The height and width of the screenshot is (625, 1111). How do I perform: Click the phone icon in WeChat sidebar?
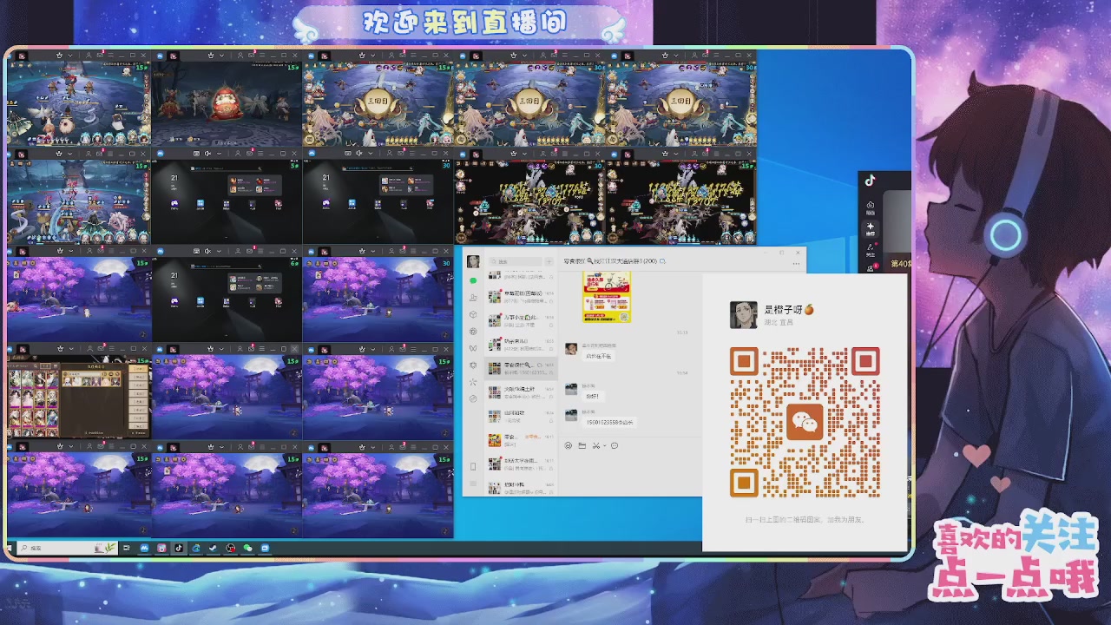[473, 466]
